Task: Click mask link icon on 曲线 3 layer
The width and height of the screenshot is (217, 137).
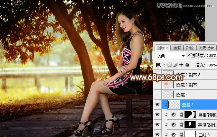Action: [181, 134]
